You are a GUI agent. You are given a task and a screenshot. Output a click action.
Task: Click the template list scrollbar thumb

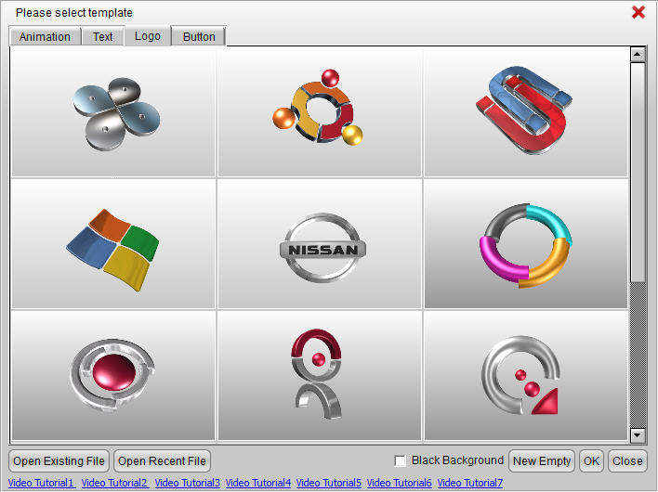tap(638, 172)
